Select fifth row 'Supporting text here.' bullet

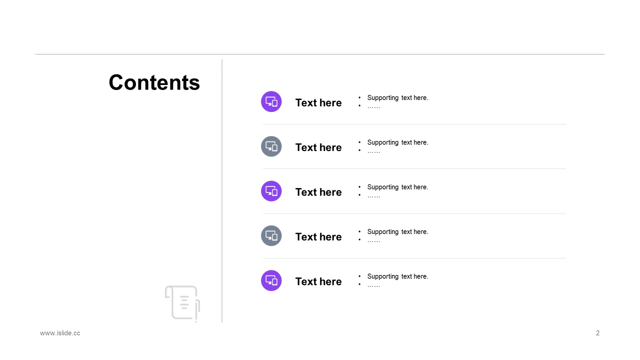tap(397, 276)
